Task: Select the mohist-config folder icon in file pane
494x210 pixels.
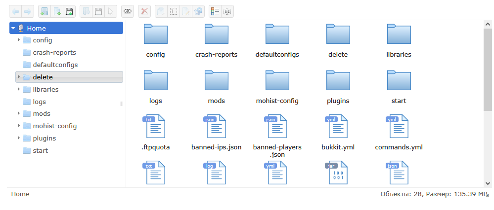Action: (277, 80)
